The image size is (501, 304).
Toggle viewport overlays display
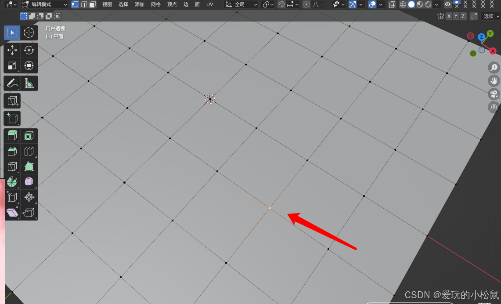click(x=372, y=4)
